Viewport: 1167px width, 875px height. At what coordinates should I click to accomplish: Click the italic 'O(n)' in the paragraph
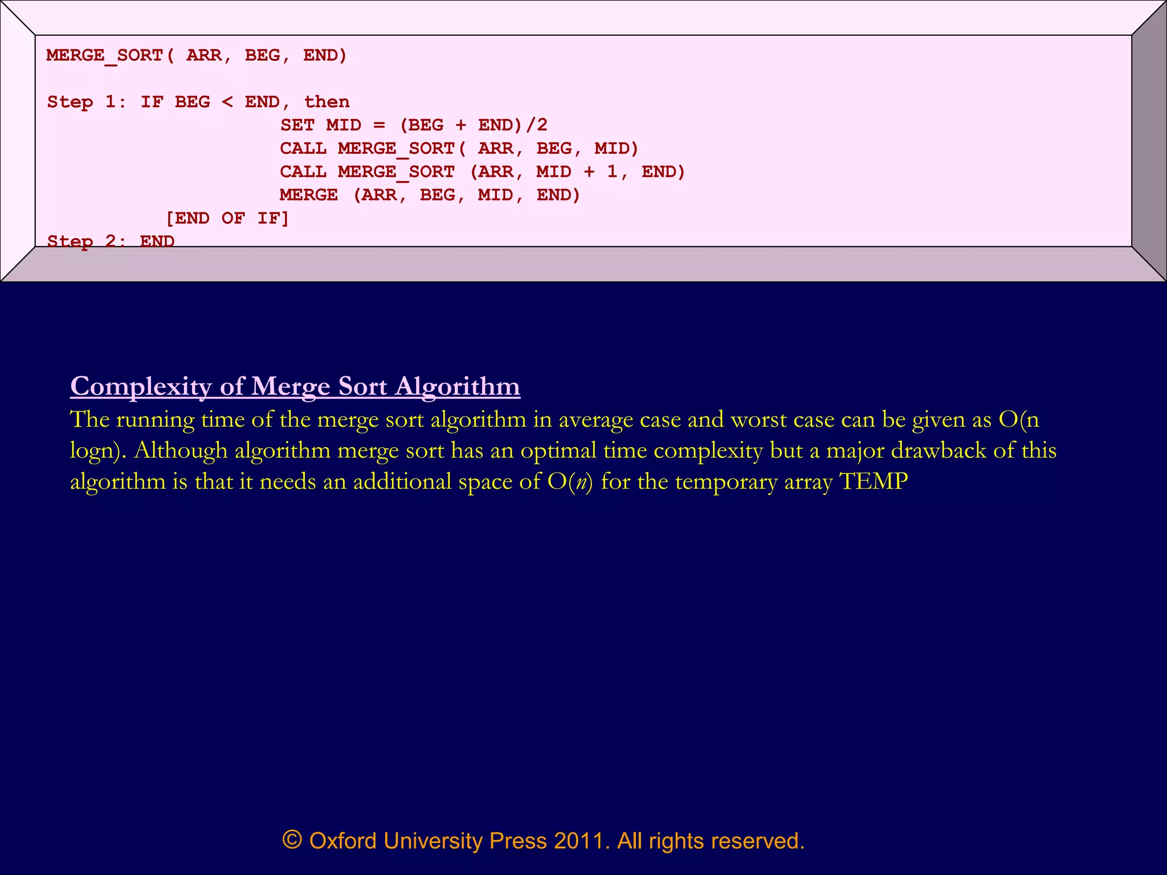click(x=570, y=481)
